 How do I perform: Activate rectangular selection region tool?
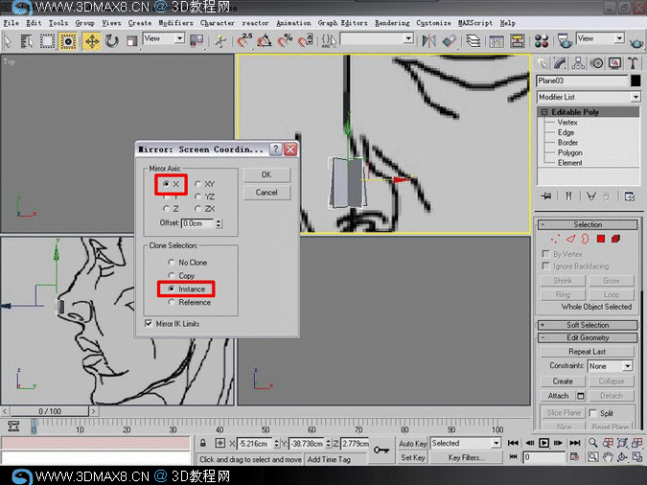(47, 41)
